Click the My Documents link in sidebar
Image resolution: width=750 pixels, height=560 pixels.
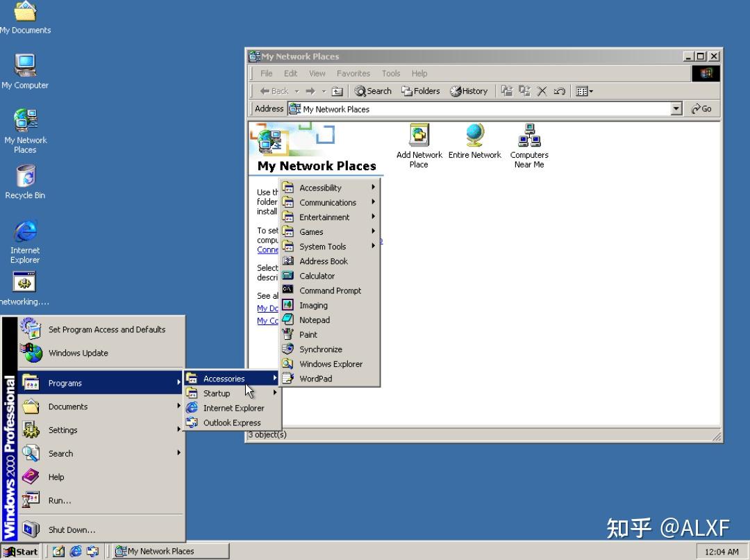click(x=267, y=308)
